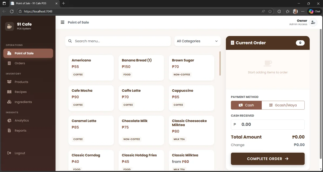Click the Products box icon
This screenshot has width=323, height=172.
(x=9, y=82)
